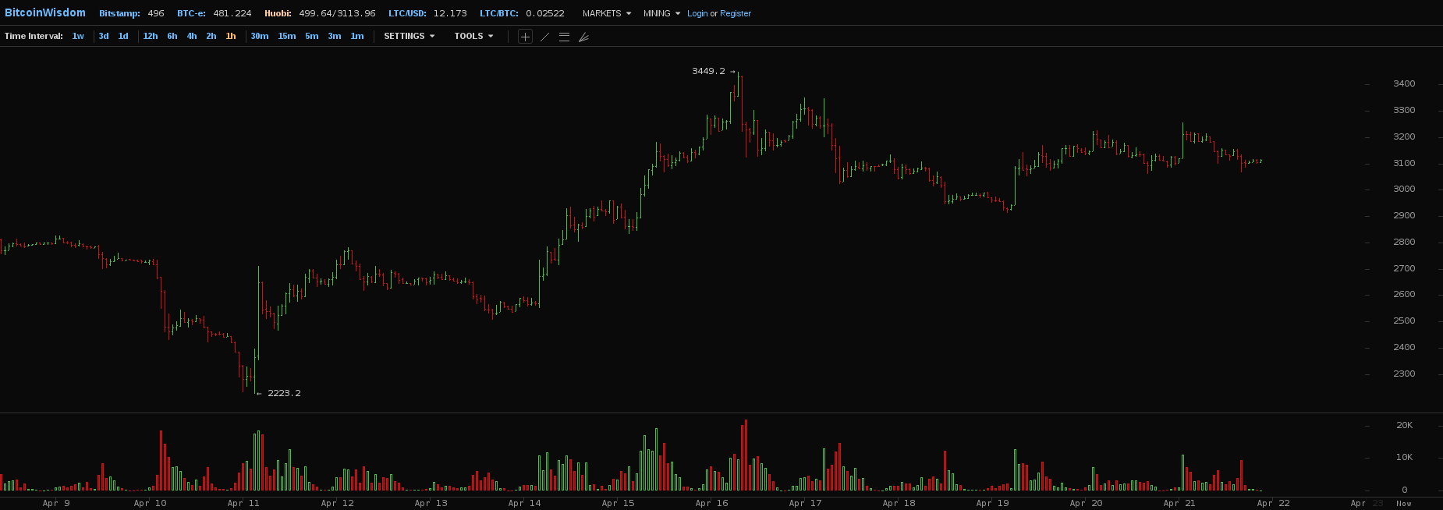Select the trend line drawing tool
This screenshot has width=1443, height=510.
tap(544, 37)
